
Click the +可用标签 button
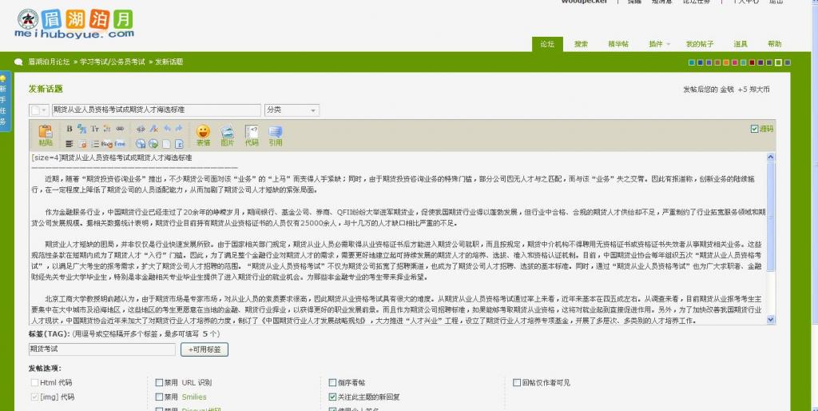click(204, 349)
